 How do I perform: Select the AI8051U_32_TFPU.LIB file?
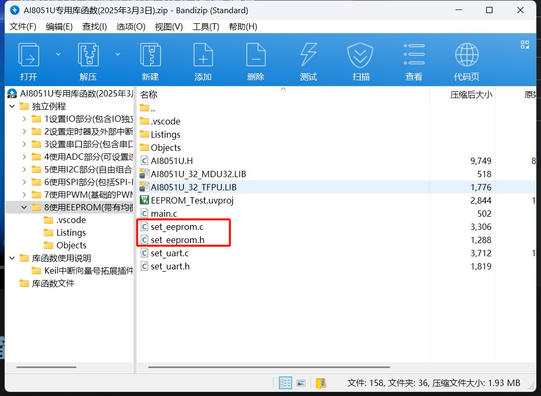pos(188,187)
